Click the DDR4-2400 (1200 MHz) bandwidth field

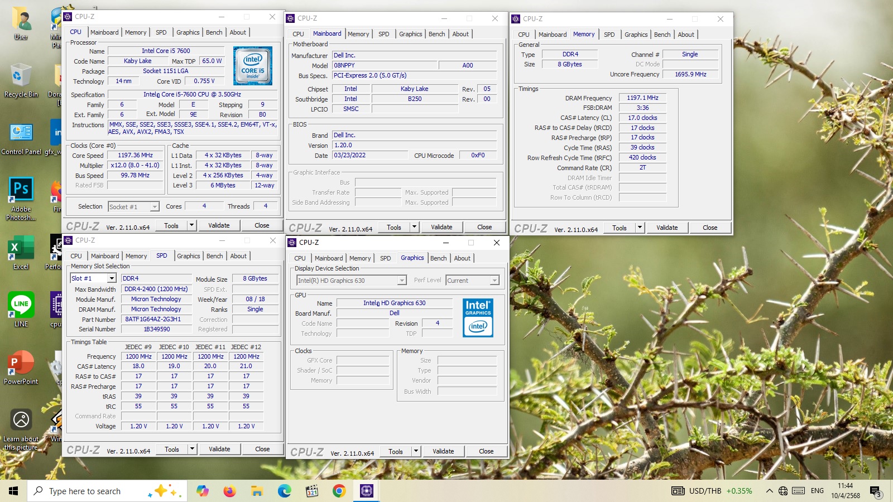(157, 289)
